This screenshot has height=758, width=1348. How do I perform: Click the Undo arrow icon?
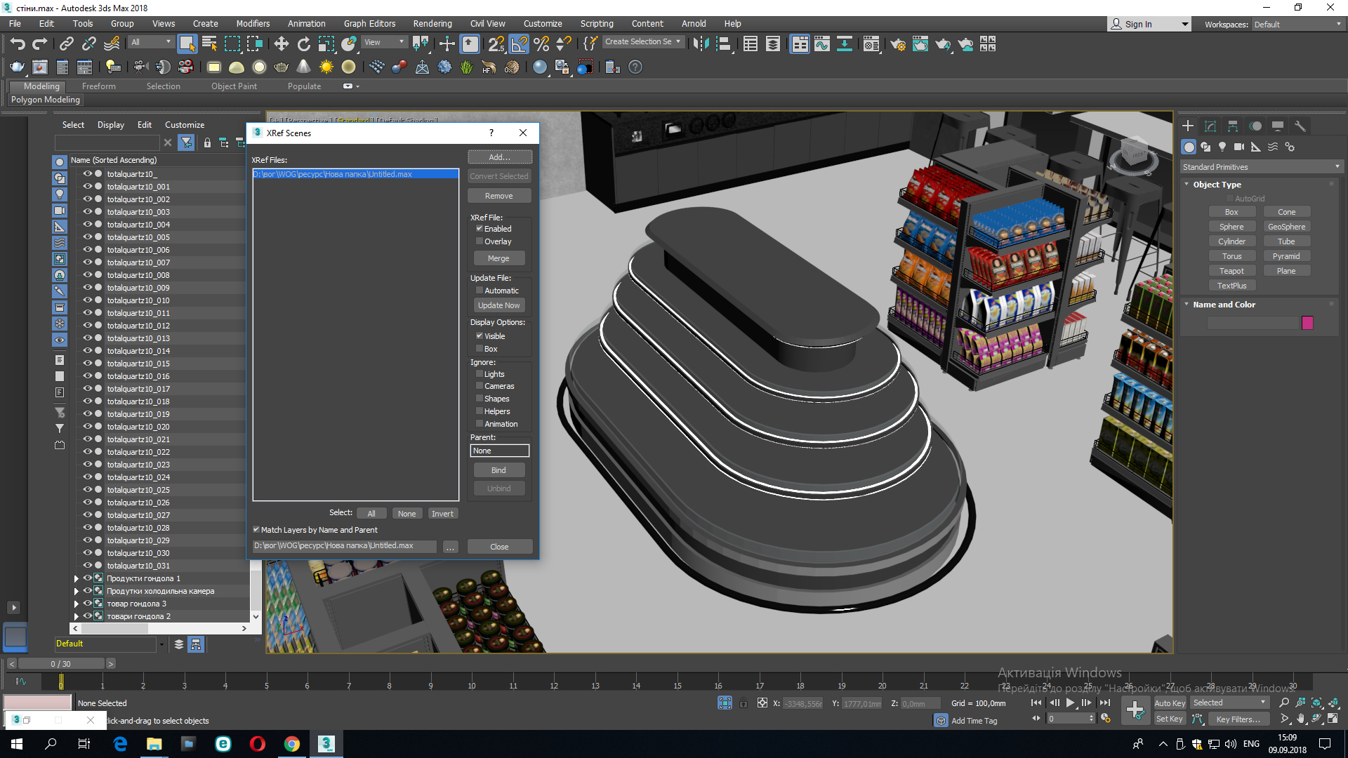click(18, 44)
